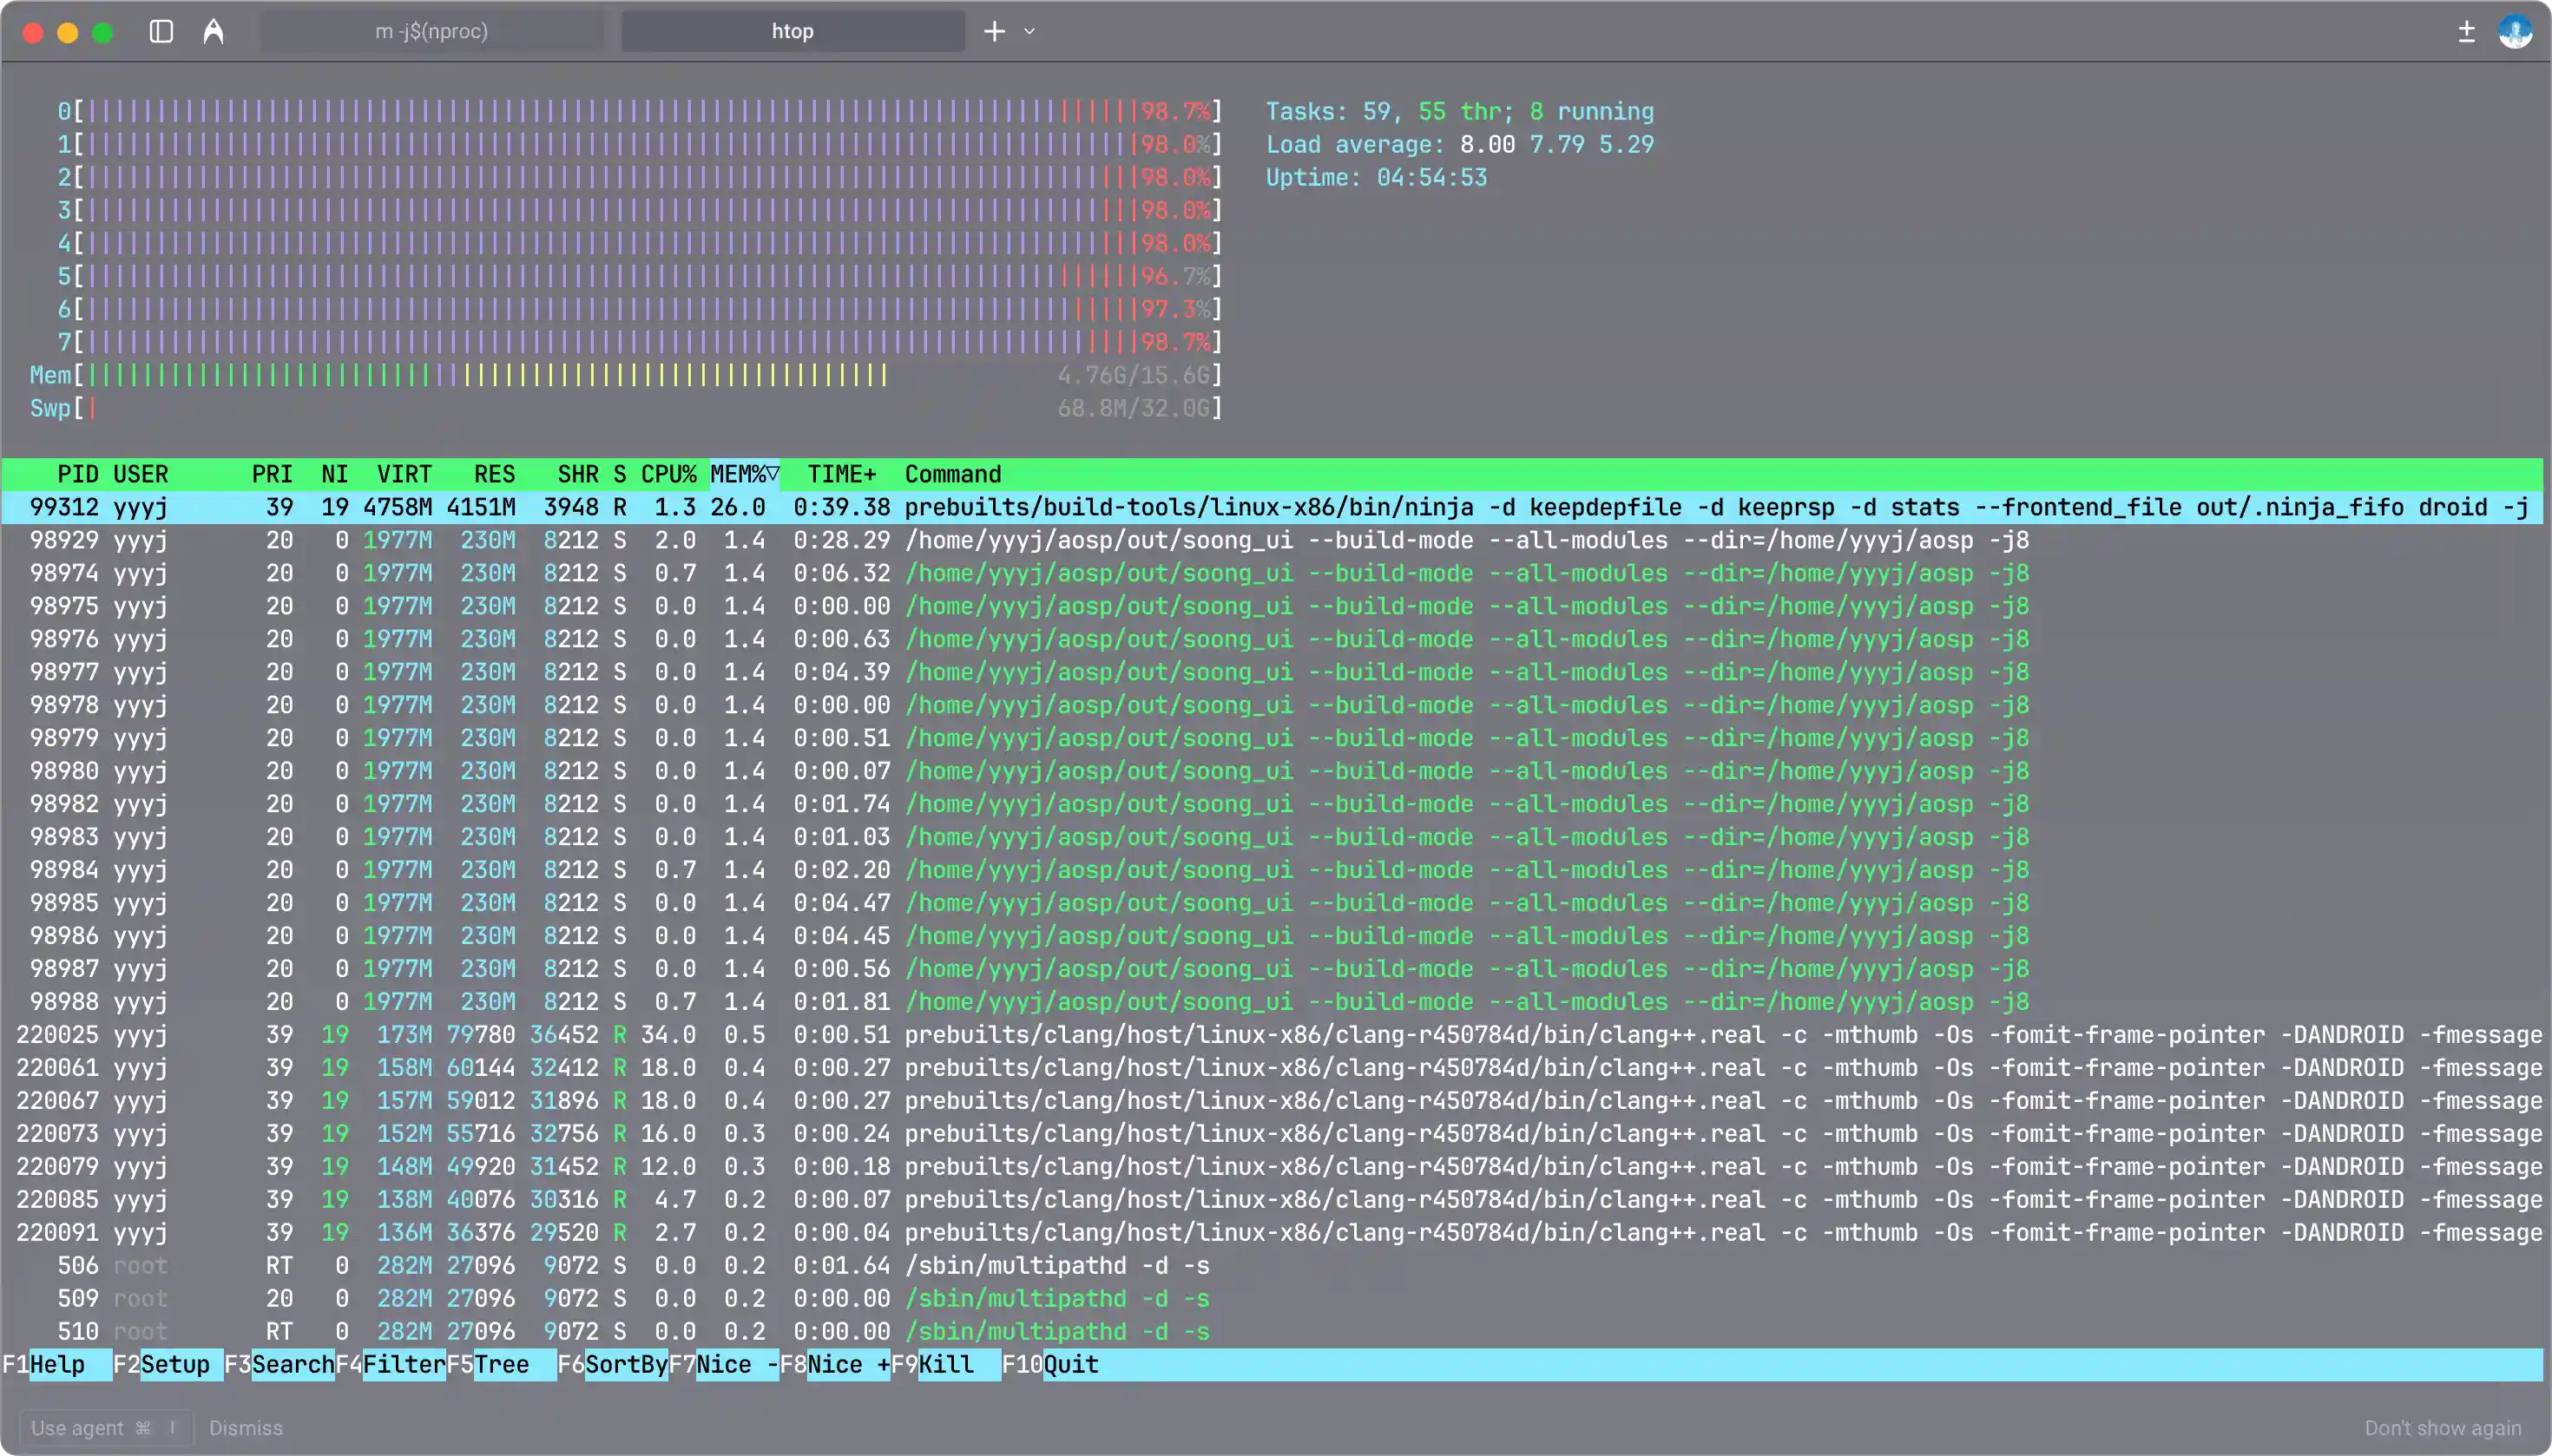Click the Use agent button
Screen dimensions: 2552x1456
pos(104,1427)
